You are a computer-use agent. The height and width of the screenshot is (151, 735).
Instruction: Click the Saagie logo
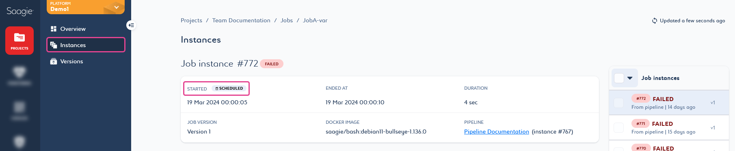coord(19,11)
